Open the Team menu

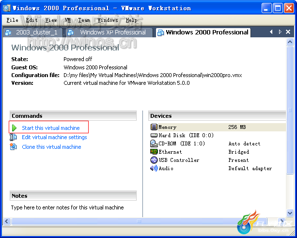[x=84, y=20]
